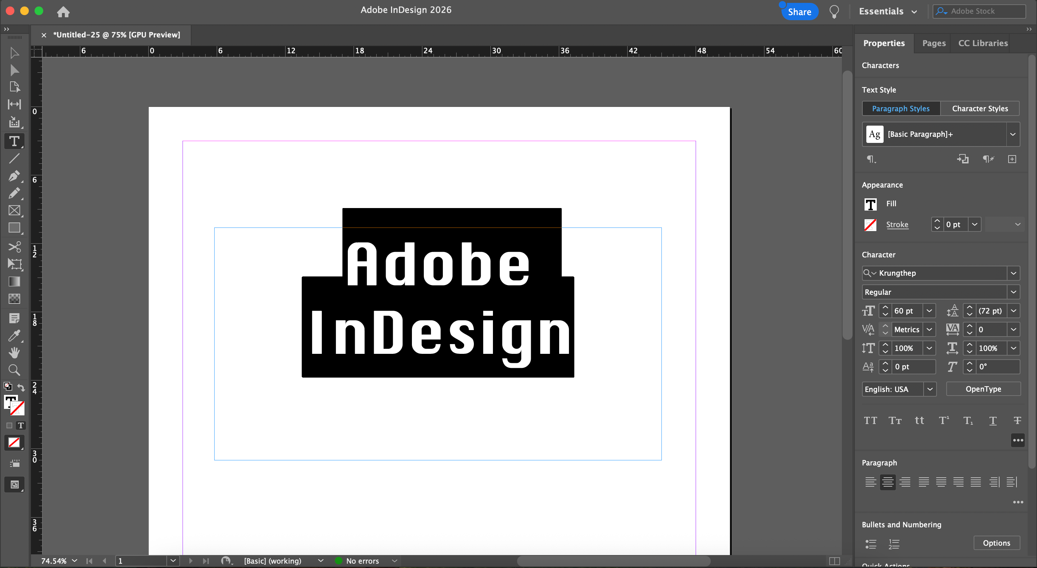The width and height of the screenshot is (1037, 568).
Task: Switch to Character Styles tab
Action: pos(979,108)
